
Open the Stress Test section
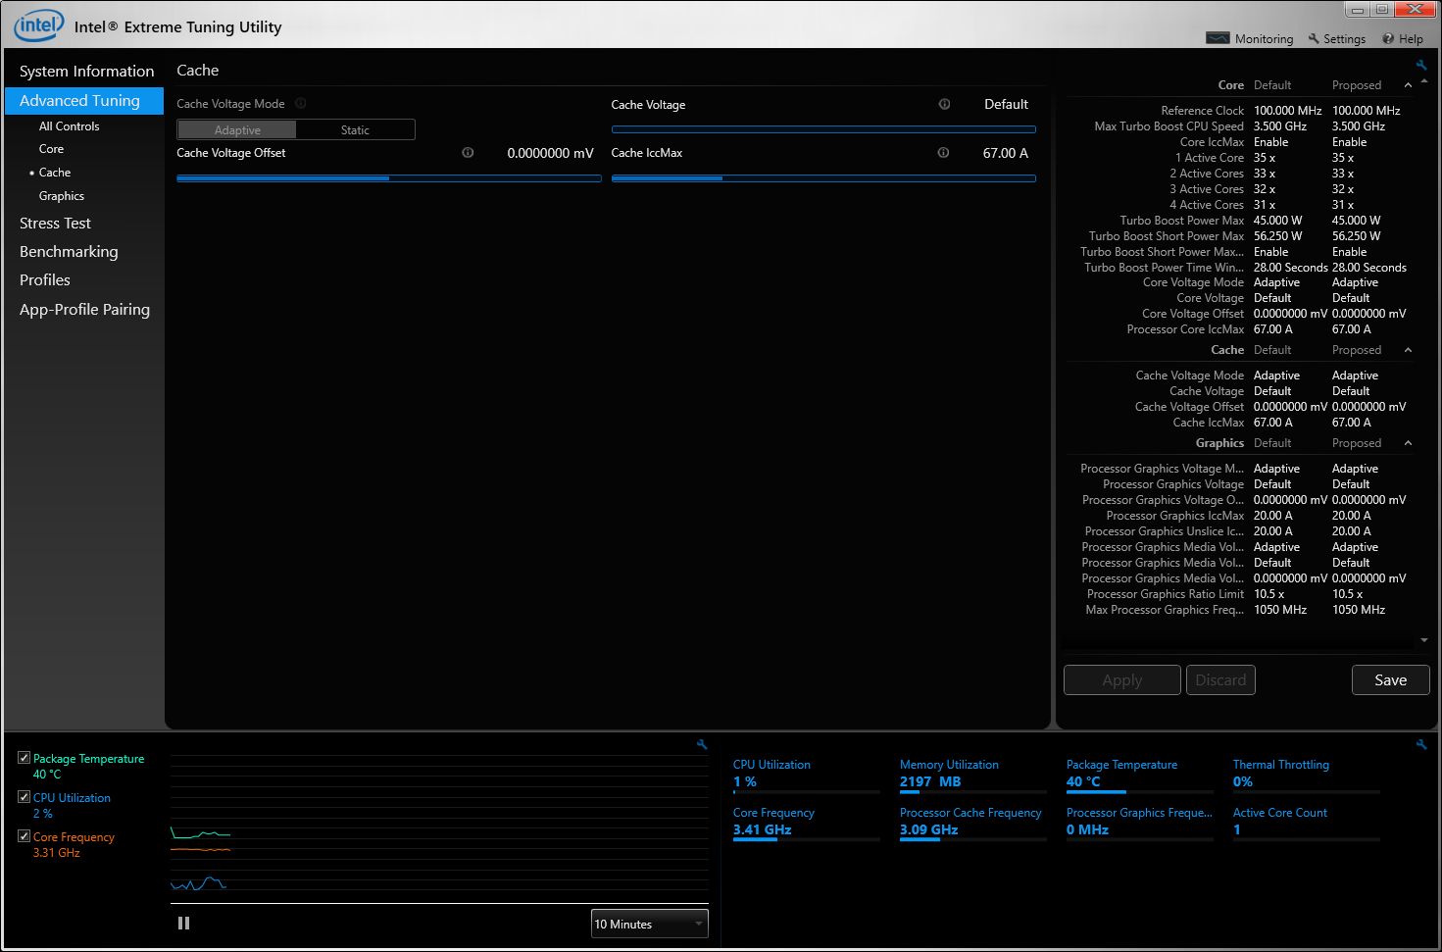click(55, 224)
